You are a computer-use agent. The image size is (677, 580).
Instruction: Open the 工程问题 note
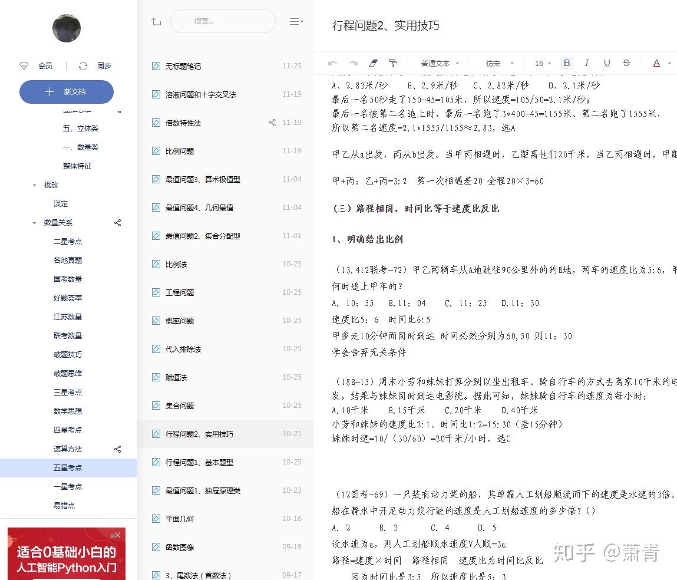click(226, 292)
